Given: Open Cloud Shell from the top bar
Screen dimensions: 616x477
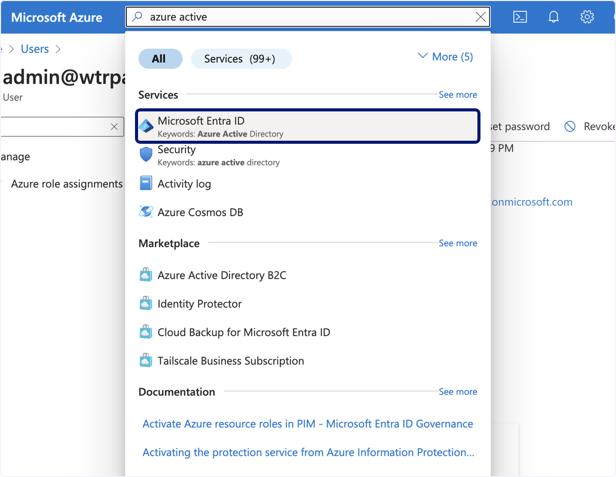Looking at the screenshot, I should tap(520, 17).
